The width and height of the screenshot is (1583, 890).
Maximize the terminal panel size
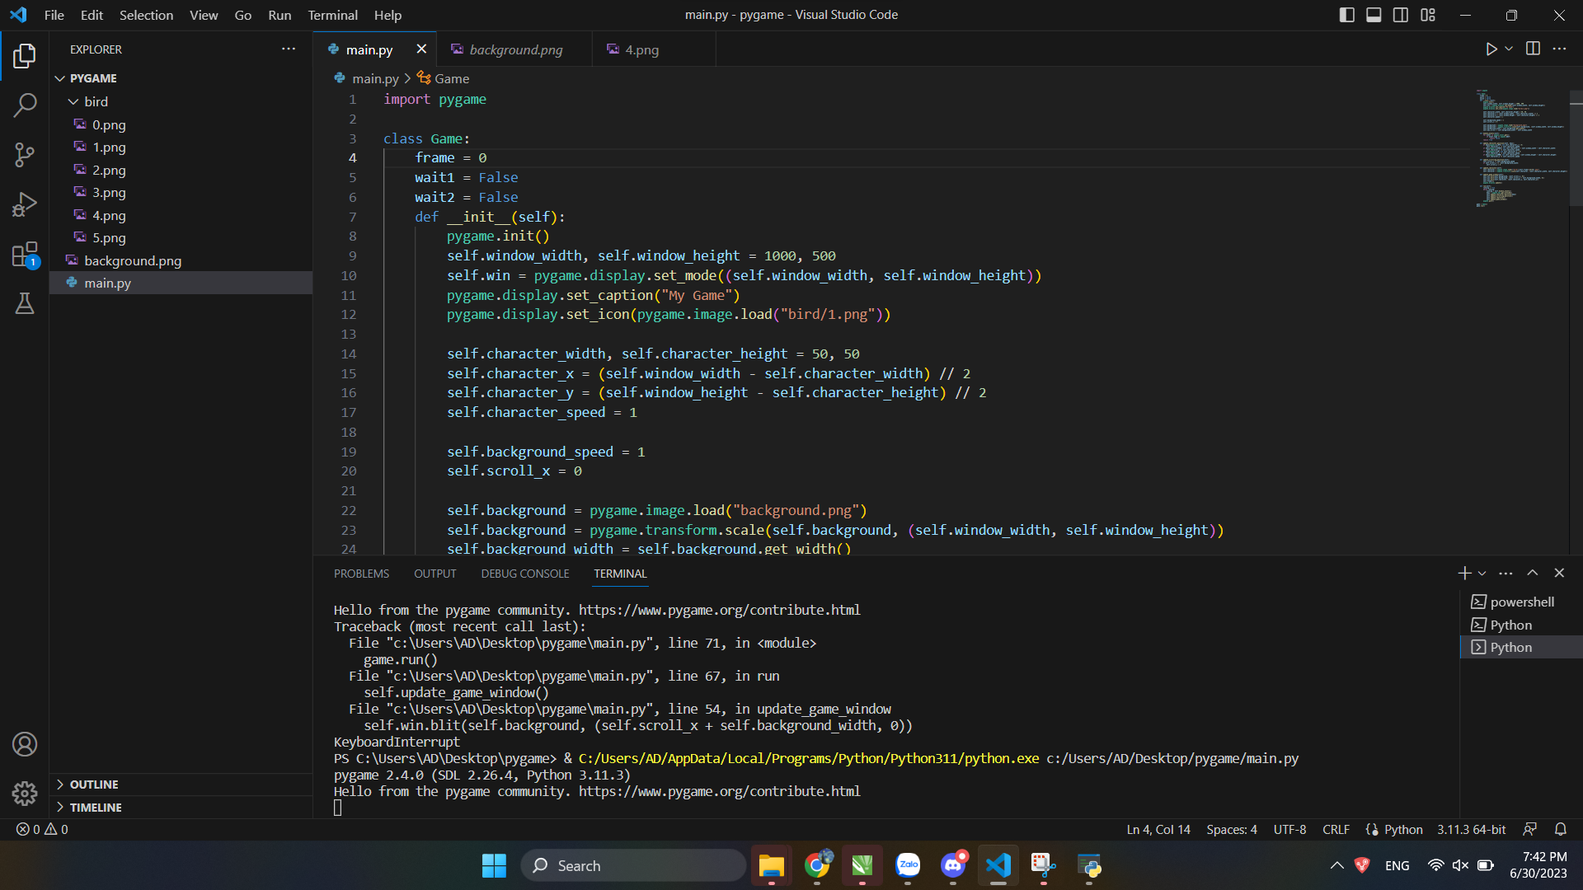[1532, 573]
